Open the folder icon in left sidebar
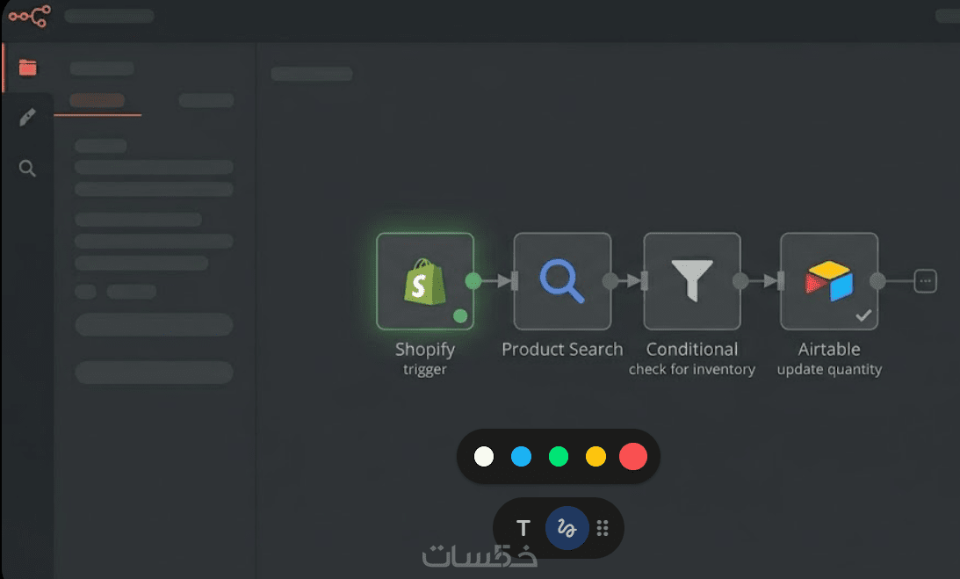 28,68
